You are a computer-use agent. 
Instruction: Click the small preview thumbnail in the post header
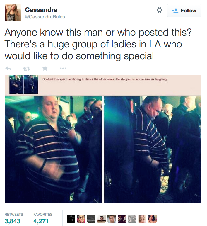[24, 84]
